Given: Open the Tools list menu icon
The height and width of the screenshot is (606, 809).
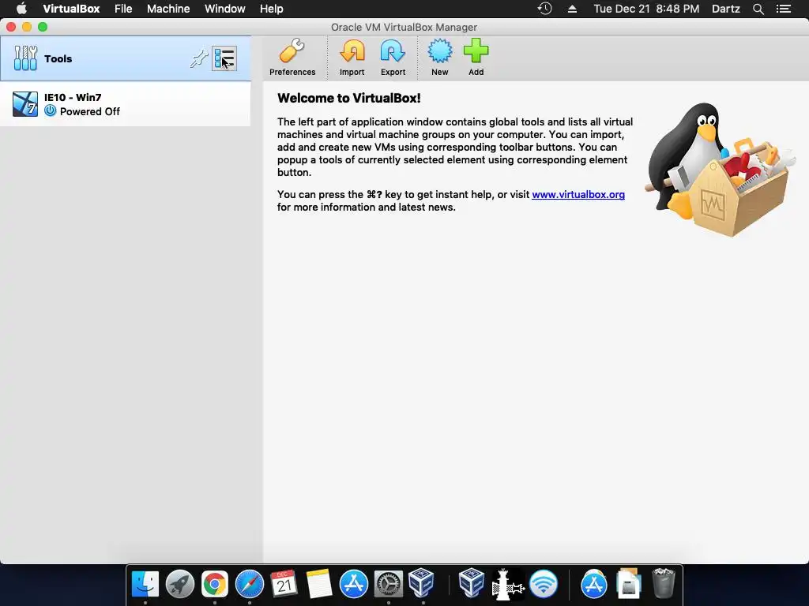Looking at the screenshot, I should (x=224, y=58).
